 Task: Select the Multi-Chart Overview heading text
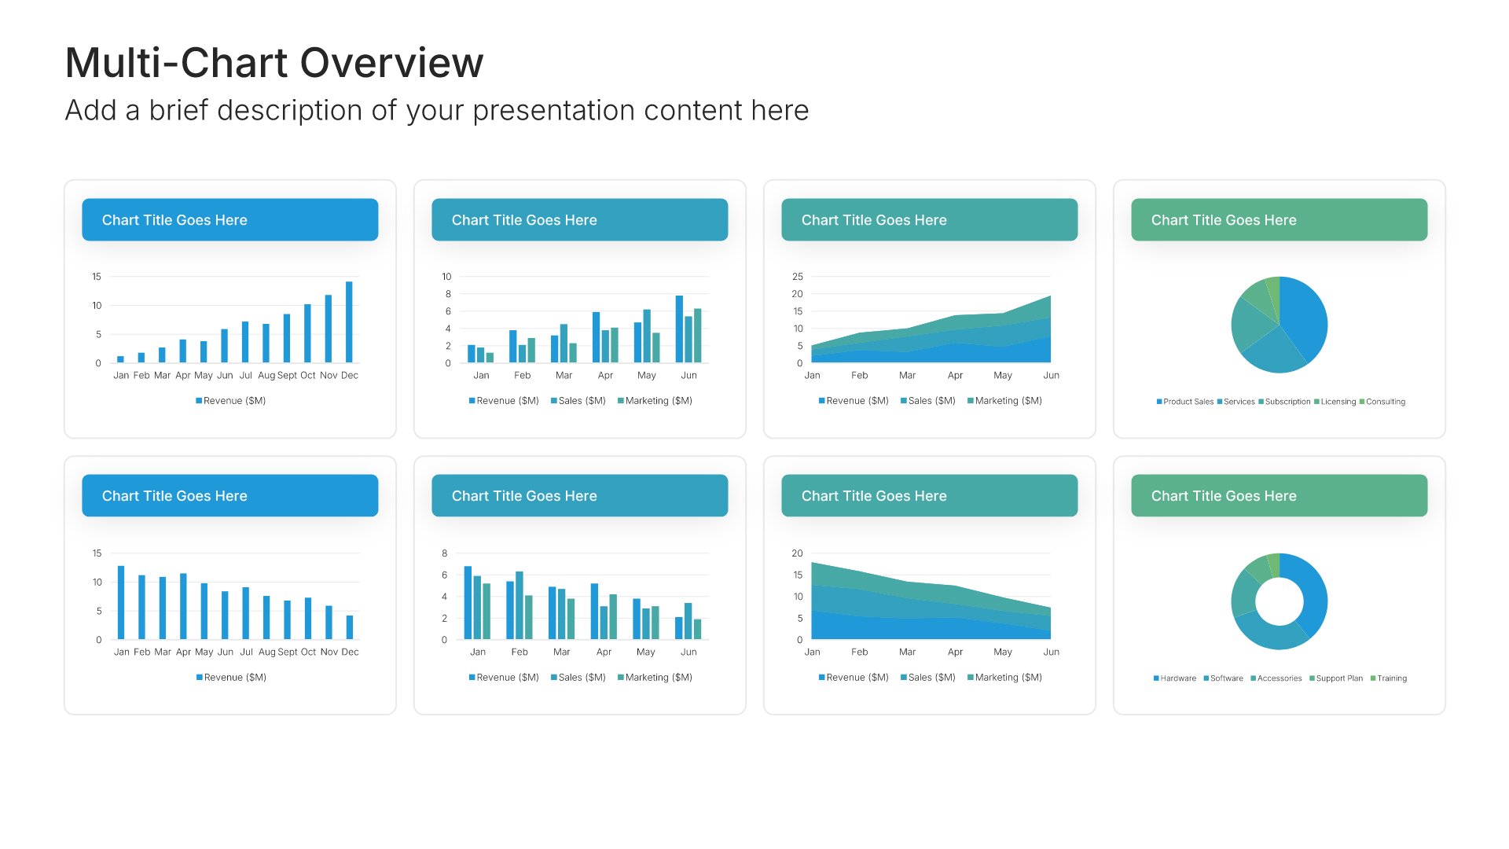(x=274, y=63)
